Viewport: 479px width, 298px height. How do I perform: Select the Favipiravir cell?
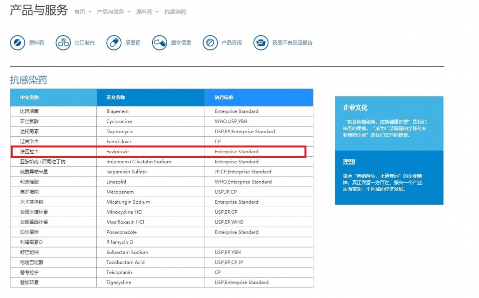[x=151, y=152]
